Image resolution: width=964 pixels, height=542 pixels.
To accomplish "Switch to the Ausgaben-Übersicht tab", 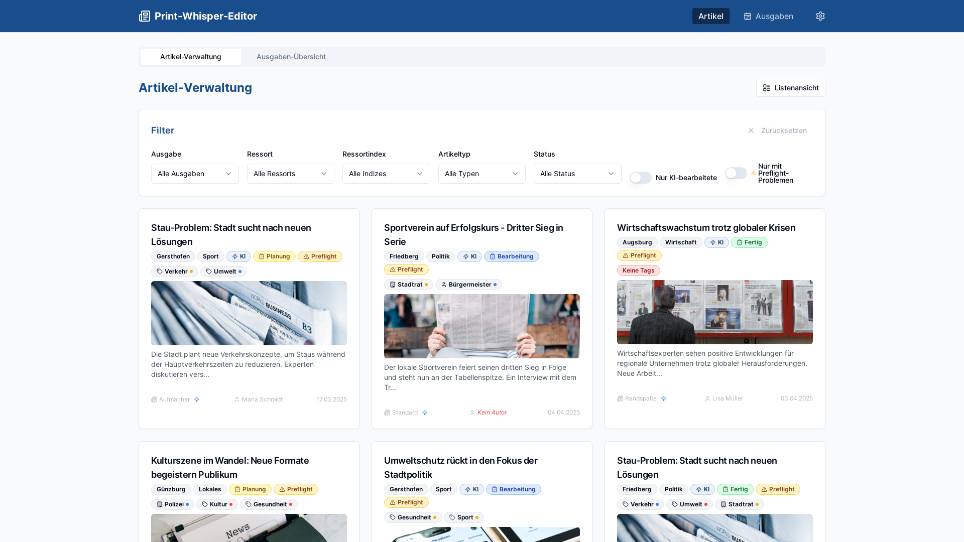I will 291,57.
